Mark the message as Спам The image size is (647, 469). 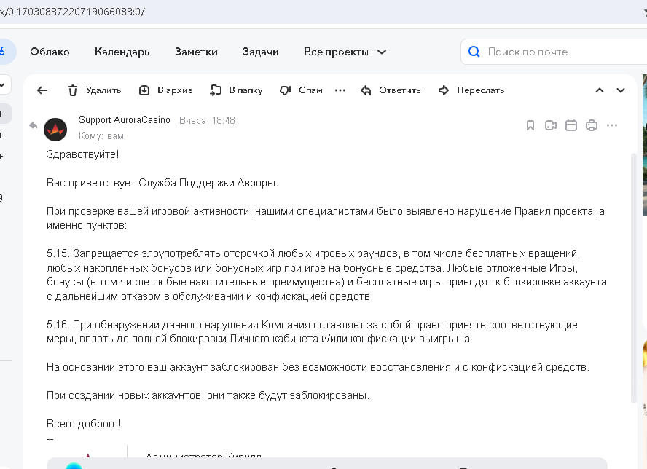[300, 90]
